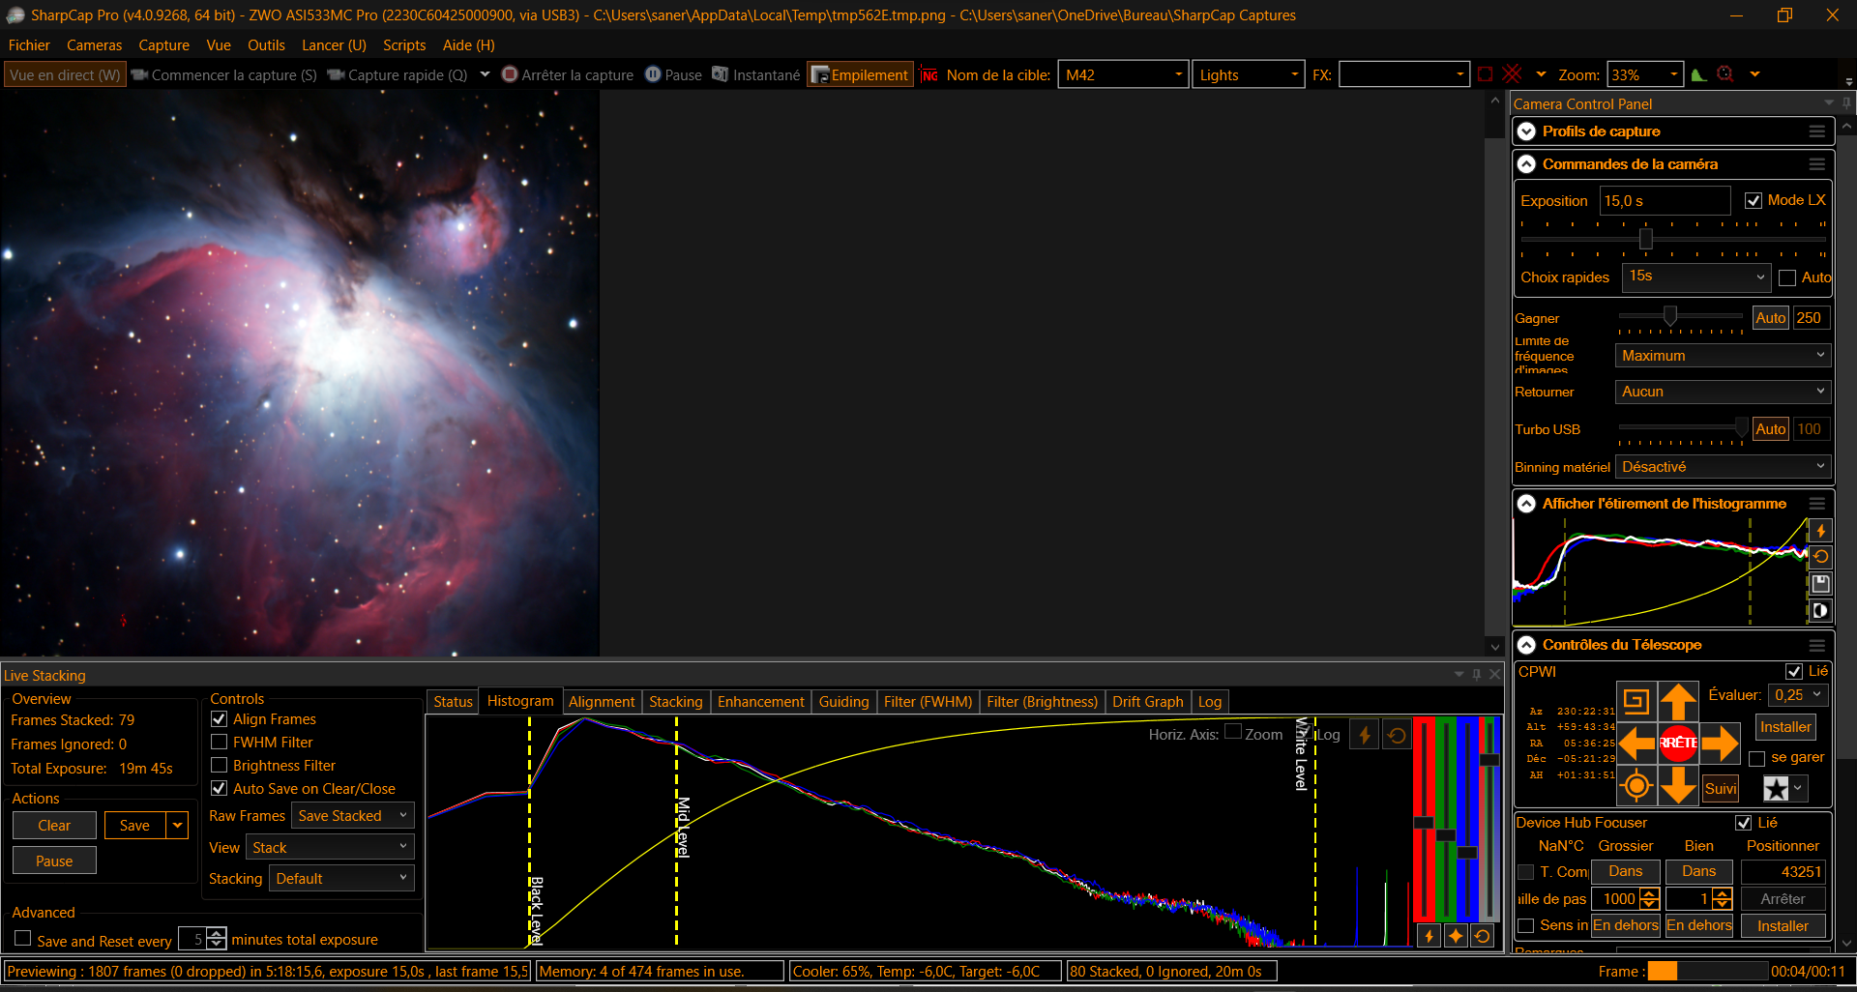Move telescope down with the down arrow

1678,786
